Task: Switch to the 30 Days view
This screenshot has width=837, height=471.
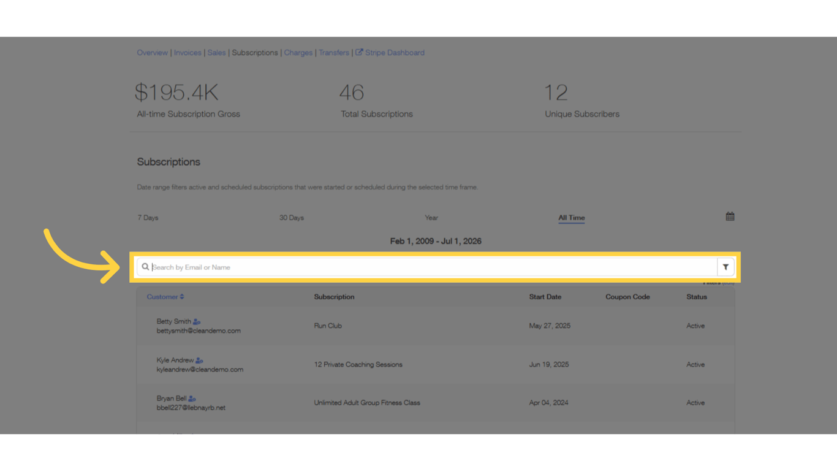Action: pos(291,217)
